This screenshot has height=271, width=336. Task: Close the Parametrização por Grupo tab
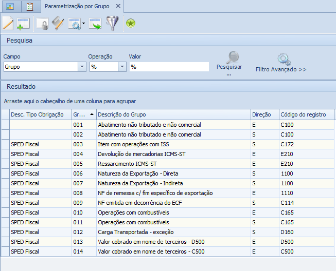(118, 6)
